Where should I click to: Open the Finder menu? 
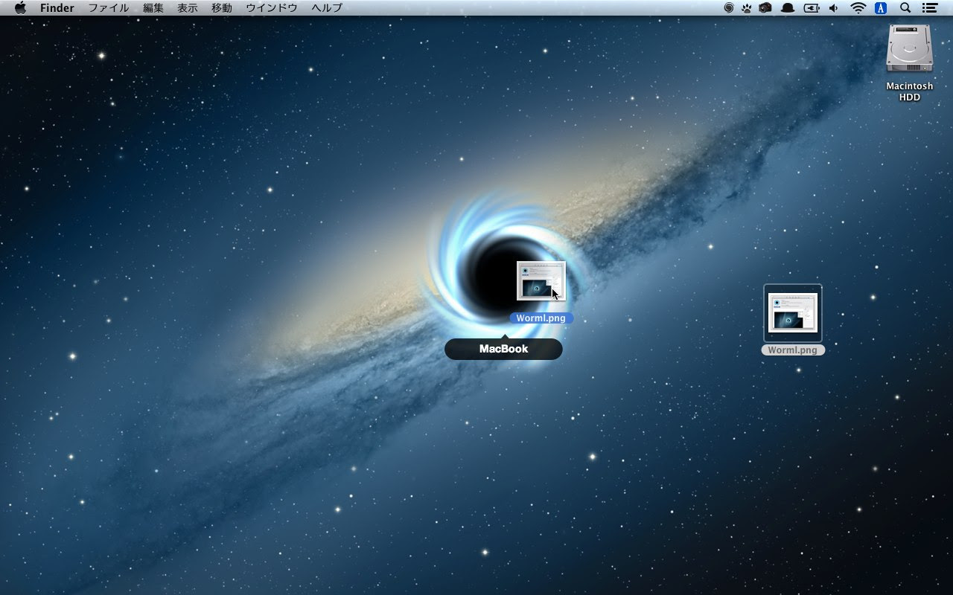point(57,8)
